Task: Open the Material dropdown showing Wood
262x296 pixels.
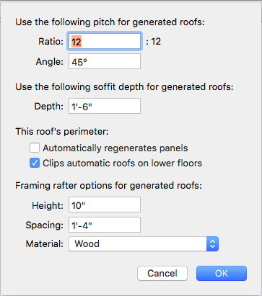Action: (x=144, y=244)
